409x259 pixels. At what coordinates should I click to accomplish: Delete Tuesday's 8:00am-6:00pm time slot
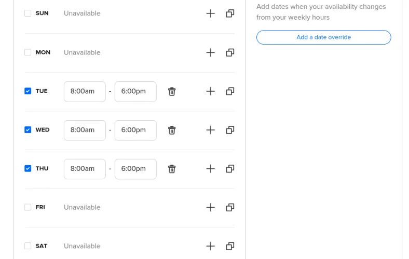tap(172, 91)
